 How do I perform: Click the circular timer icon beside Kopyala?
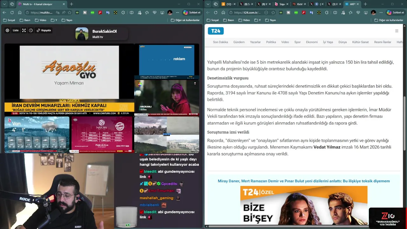click(x=31, y=31)
